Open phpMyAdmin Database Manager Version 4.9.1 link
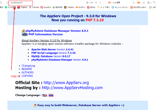 coord(57,31)
